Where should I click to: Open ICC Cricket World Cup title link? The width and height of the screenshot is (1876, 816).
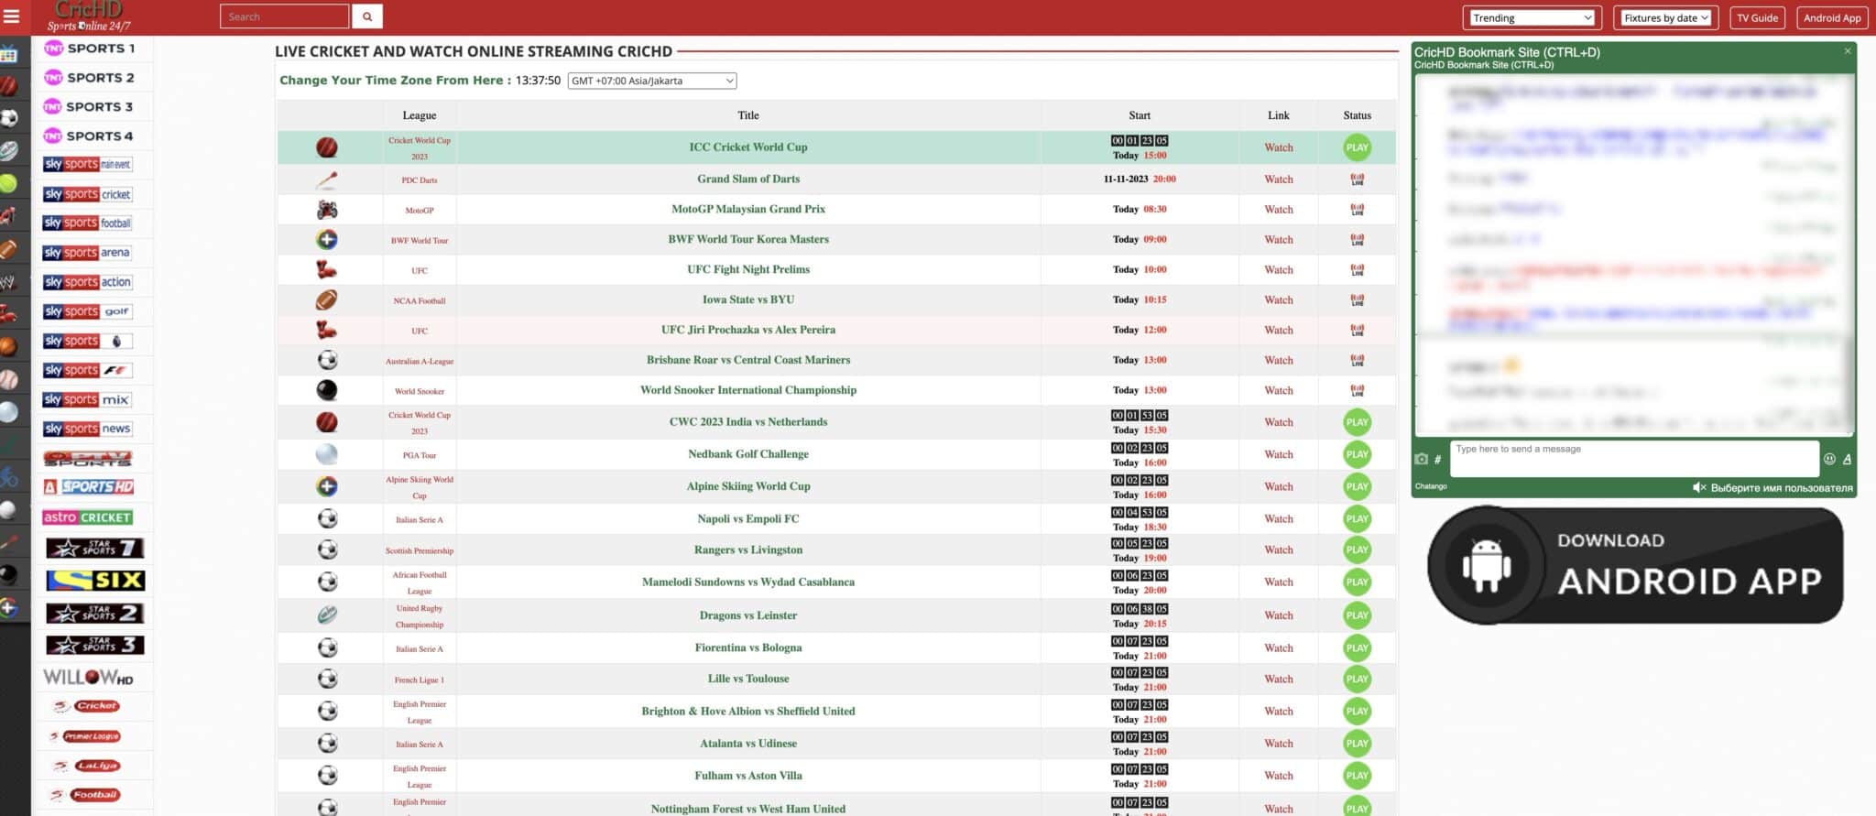[x=747, y=147]
